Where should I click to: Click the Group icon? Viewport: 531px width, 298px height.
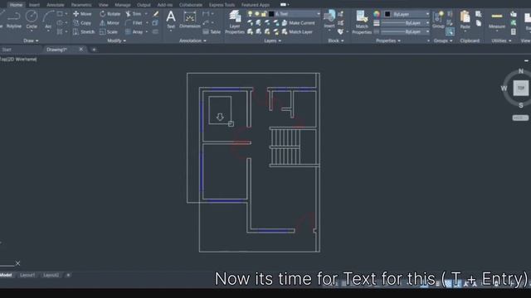coord(438,19)
